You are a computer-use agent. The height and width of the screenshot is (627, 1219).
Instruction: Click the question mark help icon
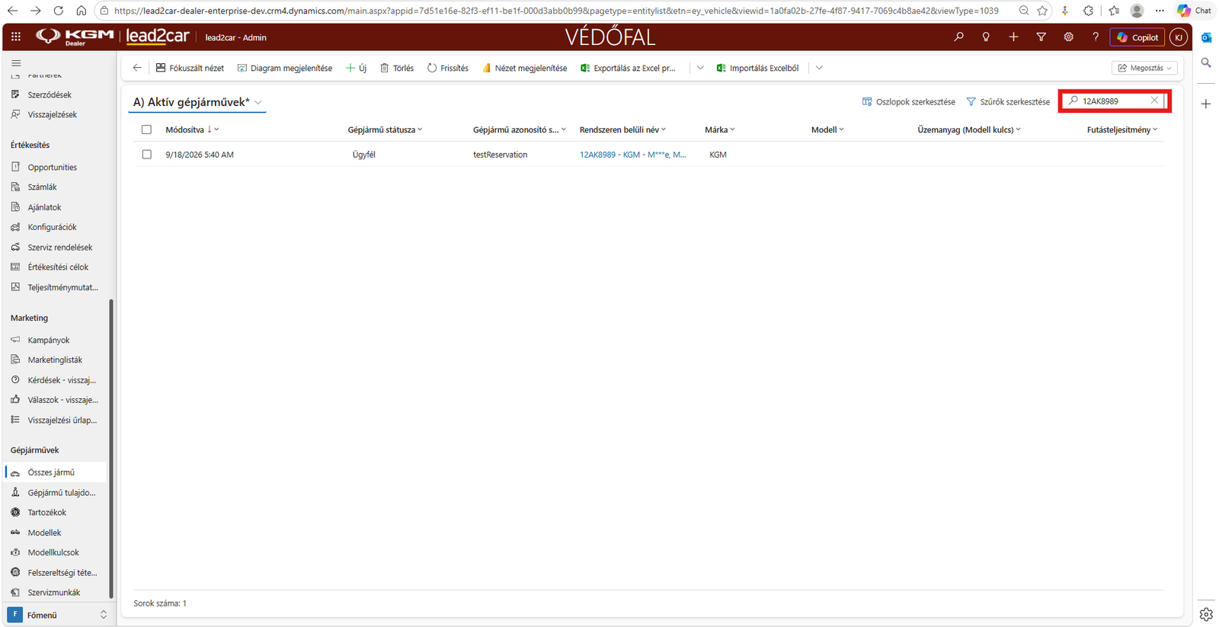1096,37
